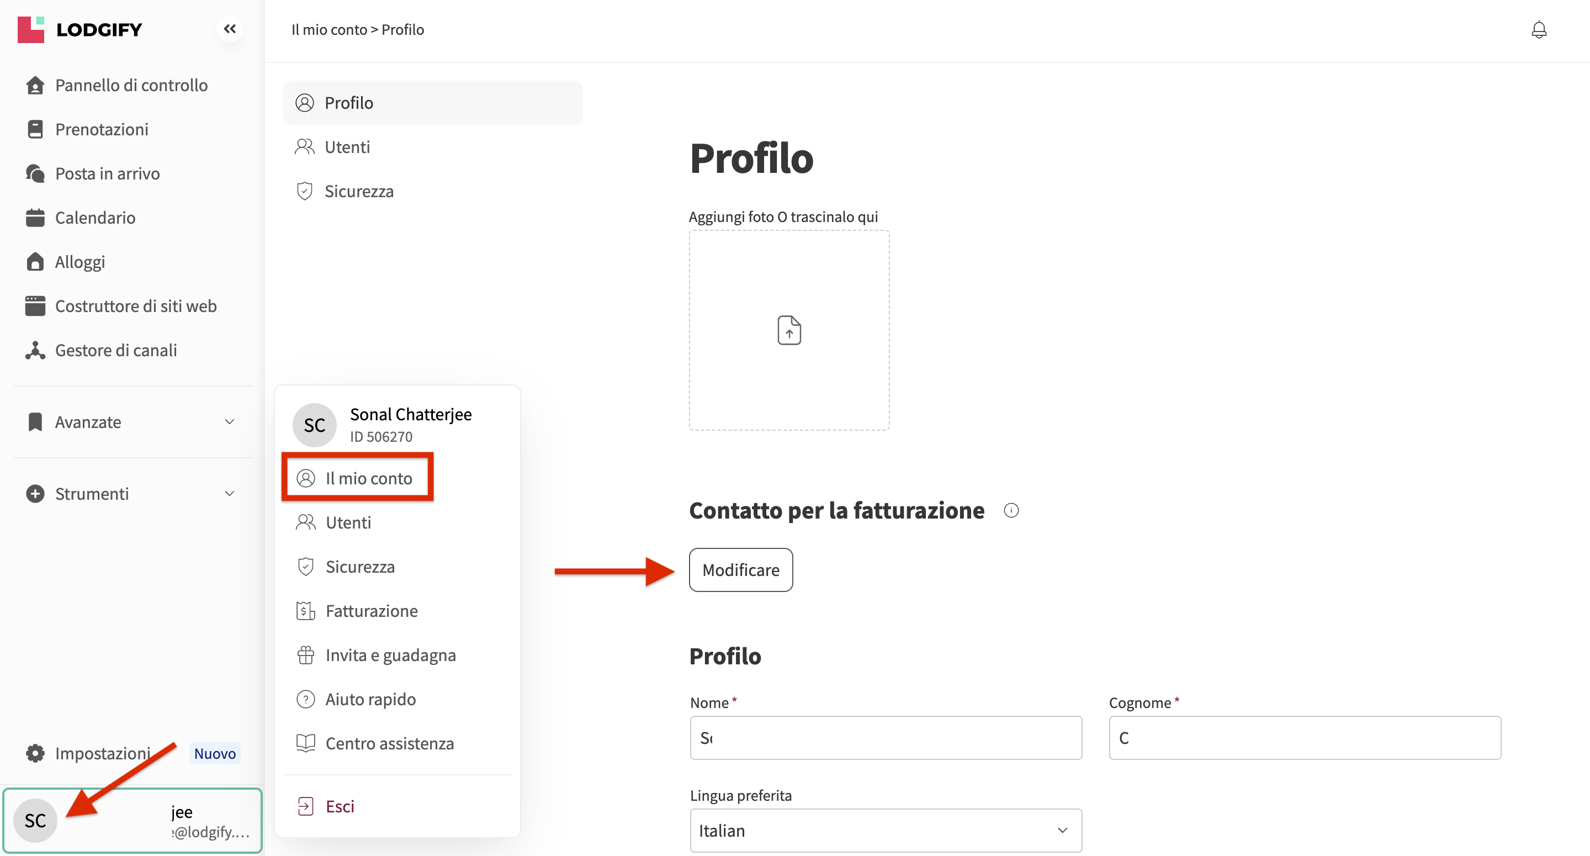1590x856 pixels.
Task: Open Gestore di canali in sidebar
Action: (115, 350)
